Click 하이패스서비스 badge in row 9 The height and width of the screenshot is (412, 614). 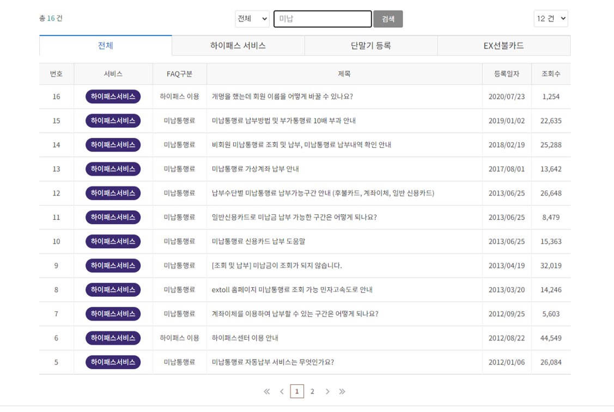(113, 265)
